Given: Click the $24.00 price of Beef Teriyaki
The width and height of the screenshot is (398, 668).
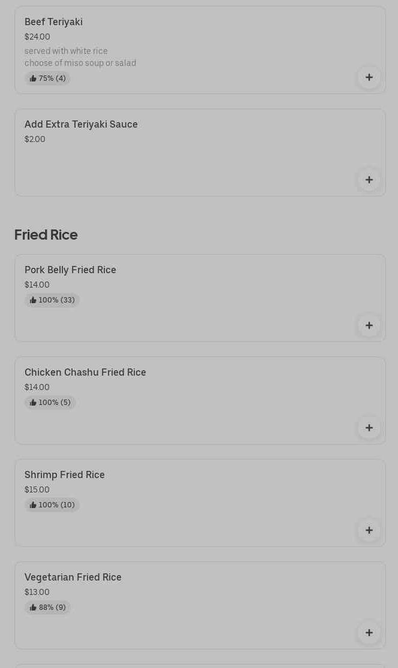Looking at the screenshot, I should point(37,37).
